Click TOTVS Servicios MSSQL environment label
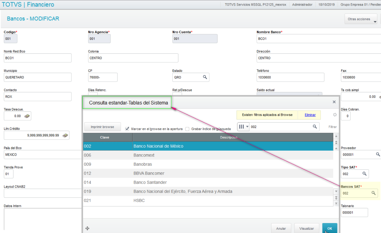This screenshot has width=381, height=233. (255, 4)
